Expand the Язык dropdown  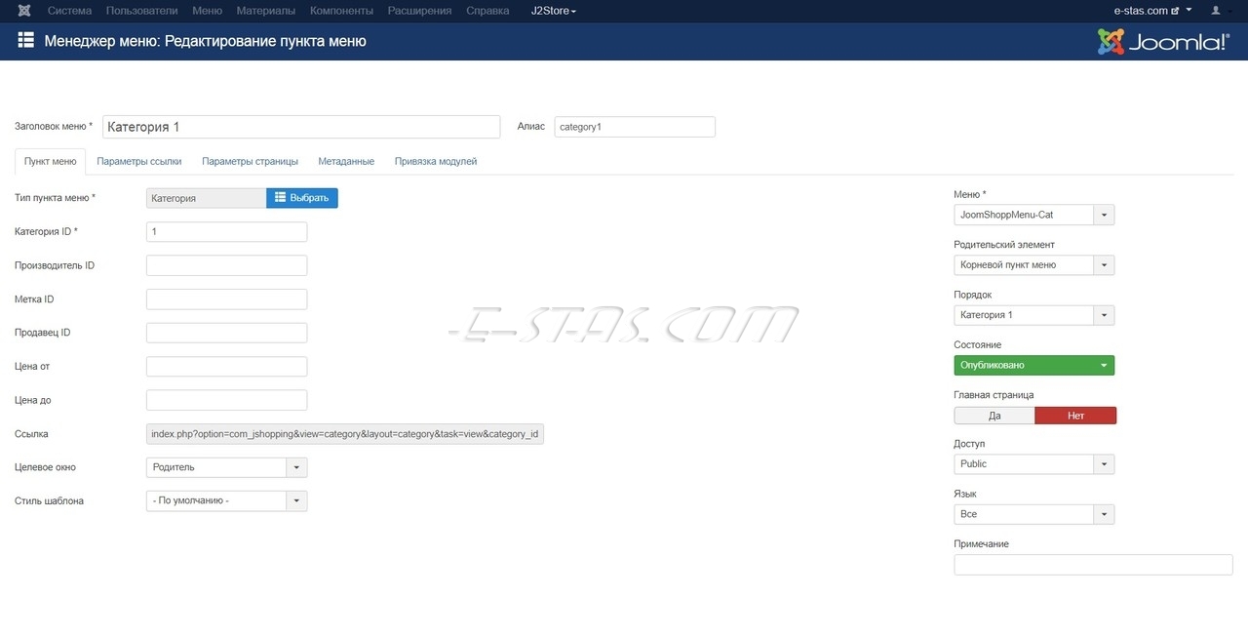(1033, 514)
